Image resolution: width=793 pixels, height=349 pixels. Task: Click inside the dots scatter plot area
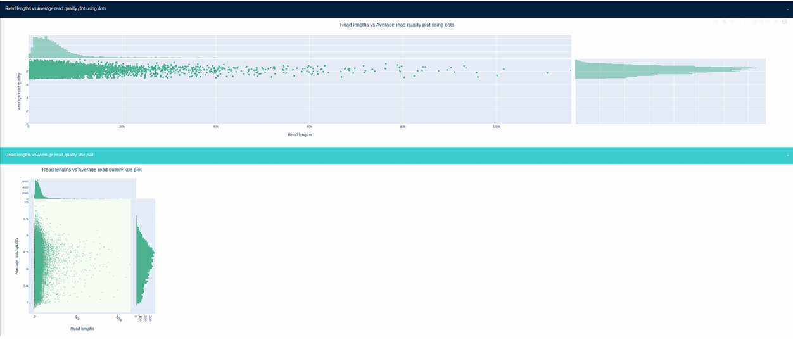[299, 95]
